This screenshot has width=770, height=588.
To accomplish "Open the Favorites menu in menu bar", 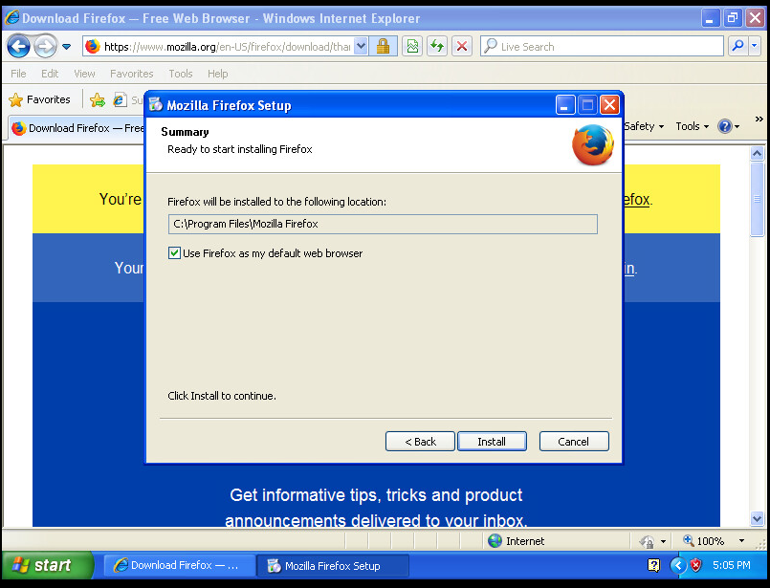I will point(132,74).
